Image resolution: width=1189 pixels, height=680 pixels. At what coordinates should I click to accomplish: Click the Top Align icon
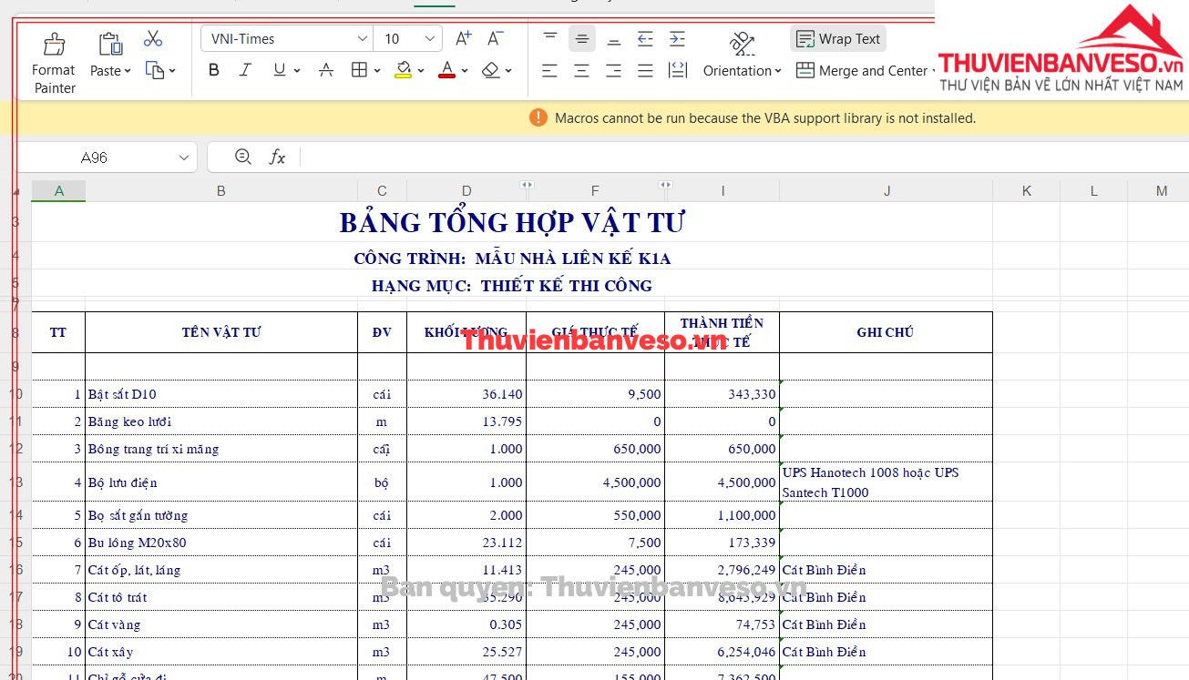pos(550,38)
